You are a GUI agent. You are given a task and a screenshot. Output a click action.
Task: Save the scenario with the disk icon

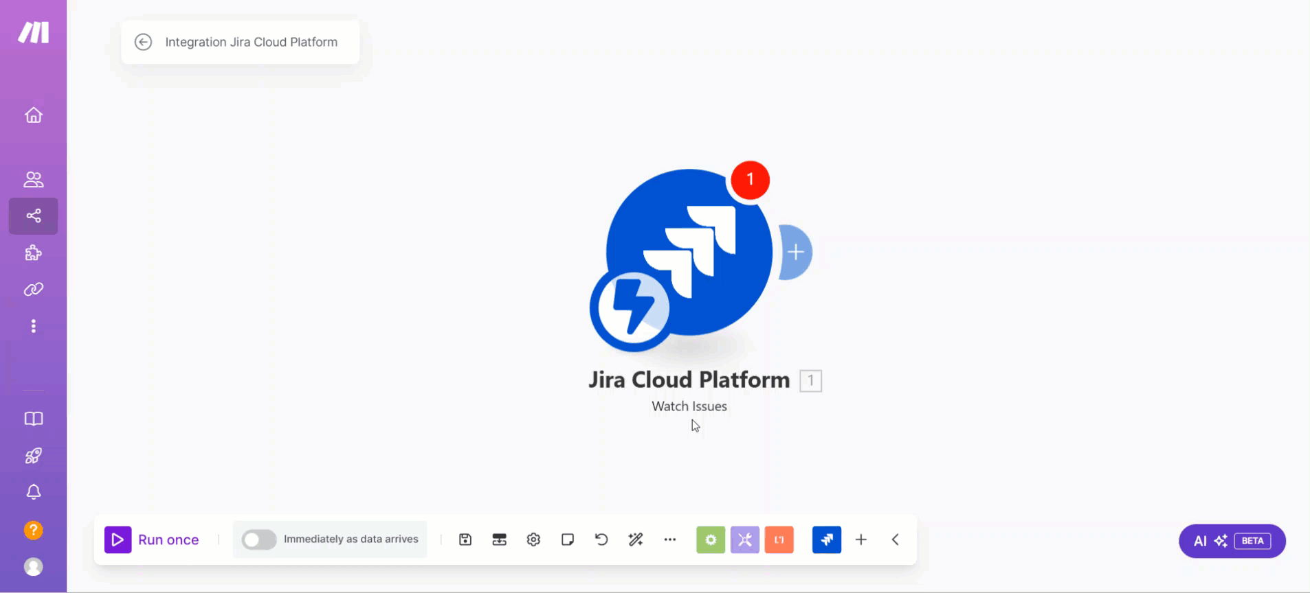465,539
